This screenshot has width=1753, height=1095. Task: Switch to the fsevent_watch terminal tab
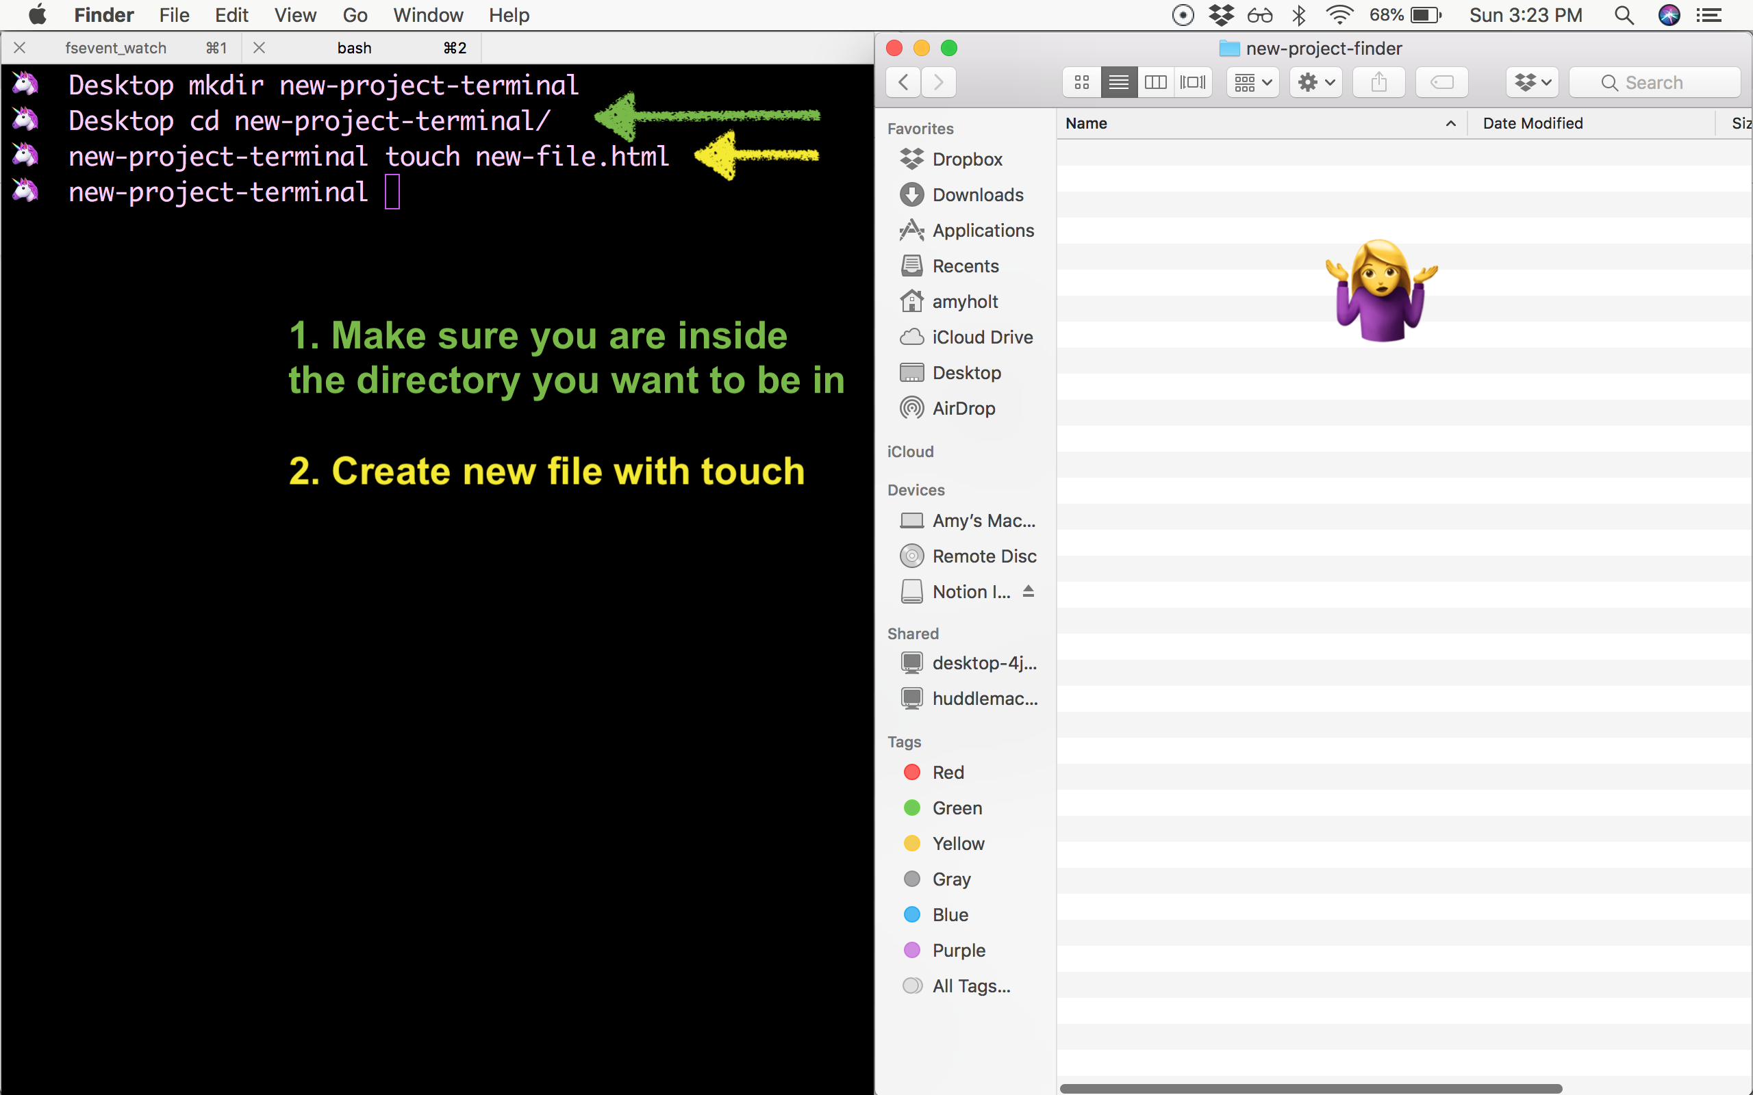coord(116,48)
